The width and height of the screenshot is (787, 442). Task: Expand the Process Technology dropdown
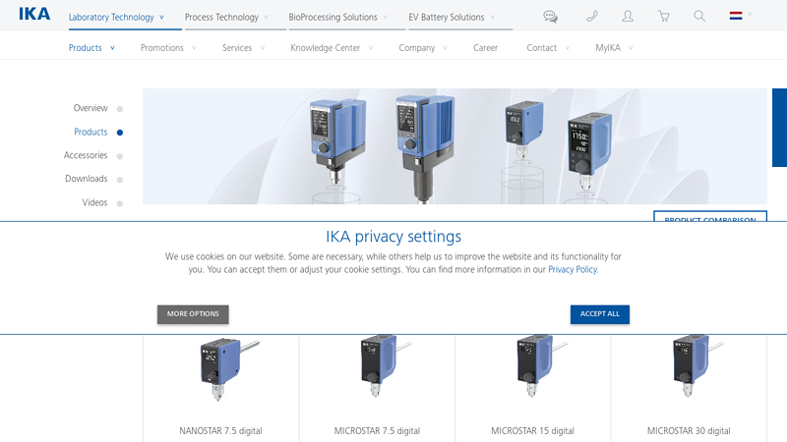pyautogui.click(x=227, y=17)
